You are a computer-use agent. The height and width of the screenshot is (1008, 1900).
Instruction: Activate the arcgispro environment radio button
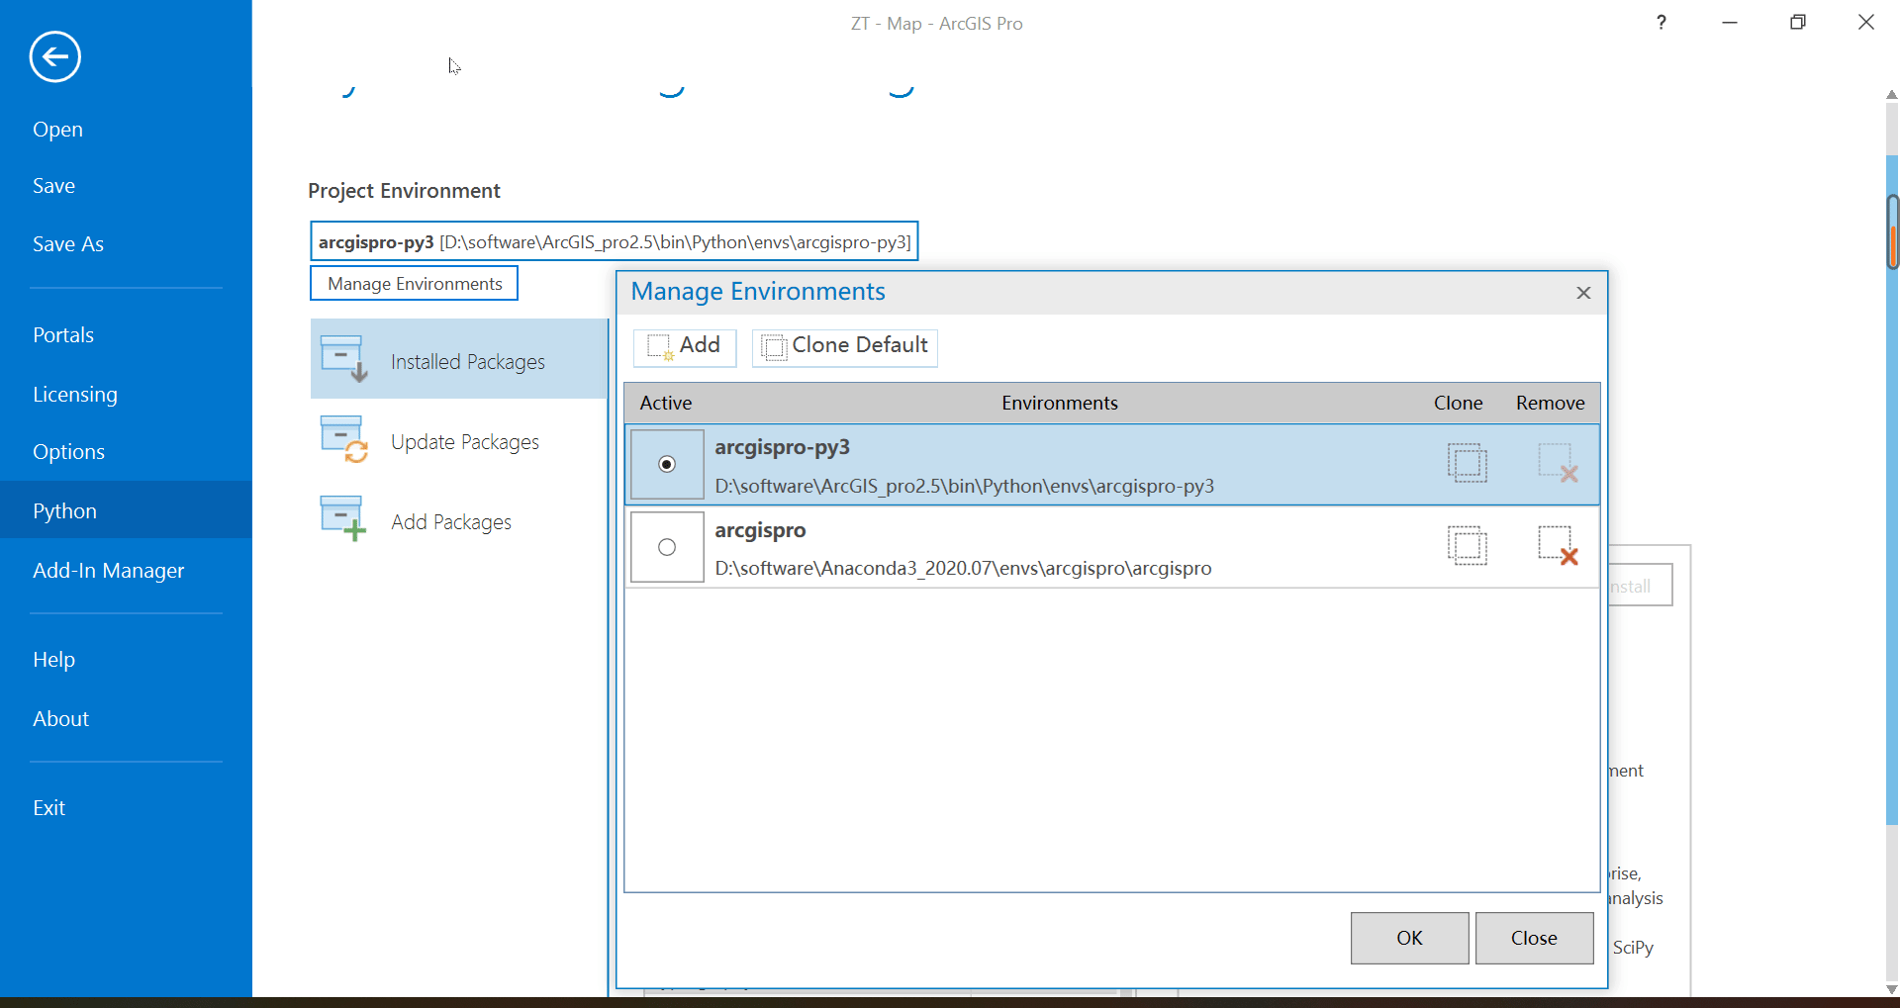point(667,547)
